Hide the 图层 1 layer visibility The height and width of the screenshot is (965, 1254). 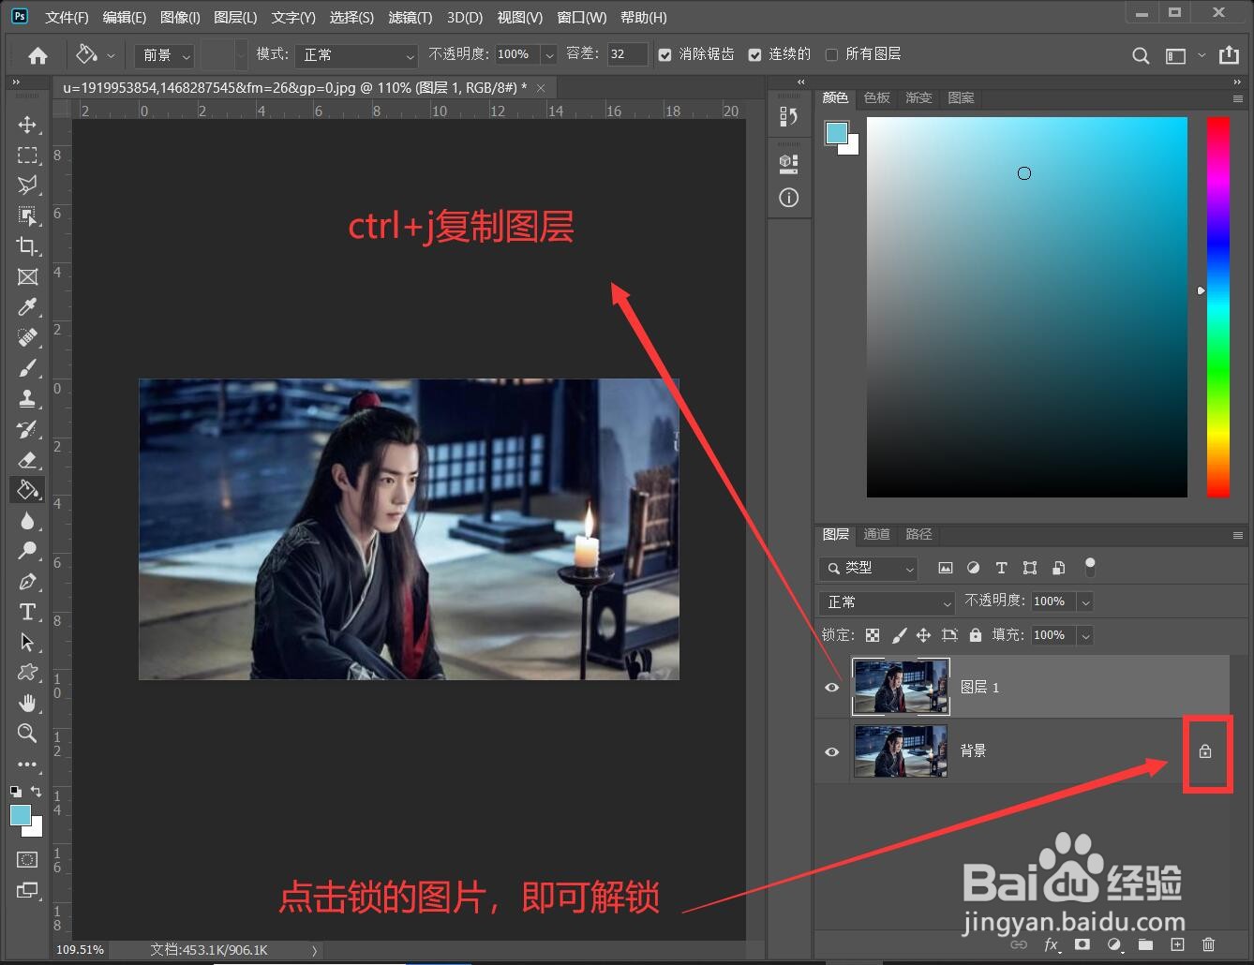coord(831,687)
